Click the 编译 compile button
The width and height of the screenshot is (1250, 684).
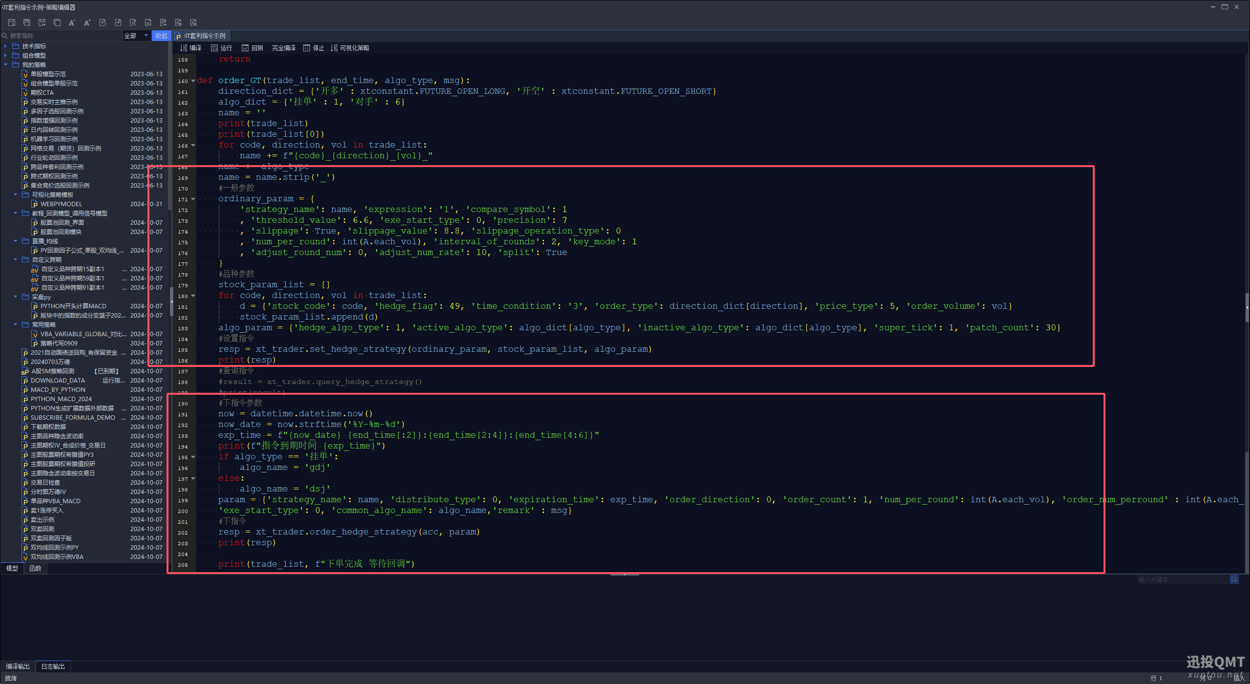pos(191,48)
